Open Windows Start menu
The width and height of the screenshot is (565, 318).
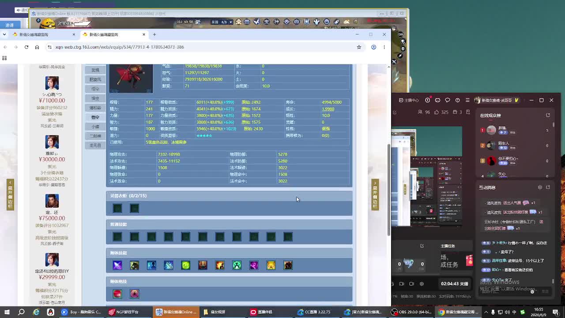(7, 312)
